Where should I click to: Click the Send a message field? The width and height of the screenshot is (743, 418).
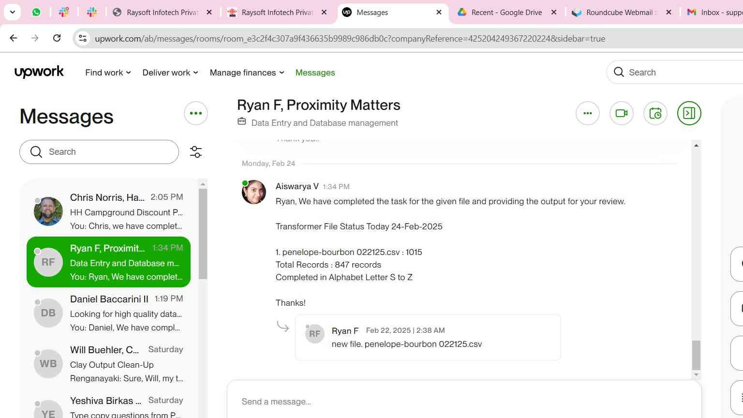click(464, 402)
